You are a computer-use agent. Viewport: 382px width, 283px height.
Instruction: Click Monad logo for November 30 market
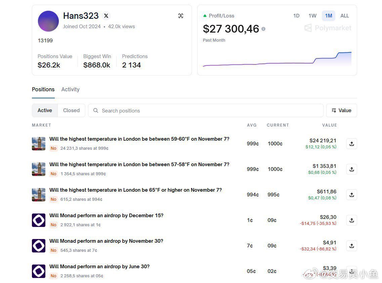(39, 246)
